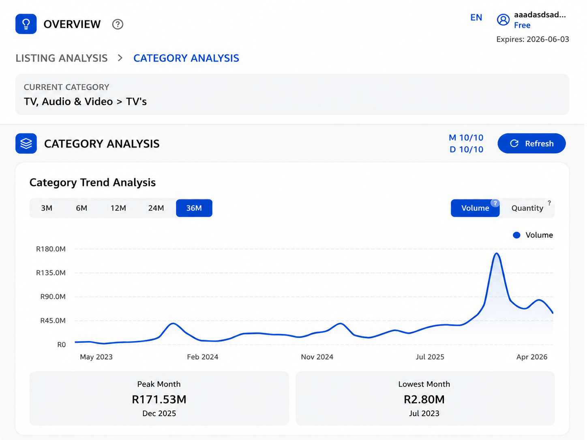587x440 pixels.
Task: Click the breadcrumb chevron separator
Action: click(120, 58)
